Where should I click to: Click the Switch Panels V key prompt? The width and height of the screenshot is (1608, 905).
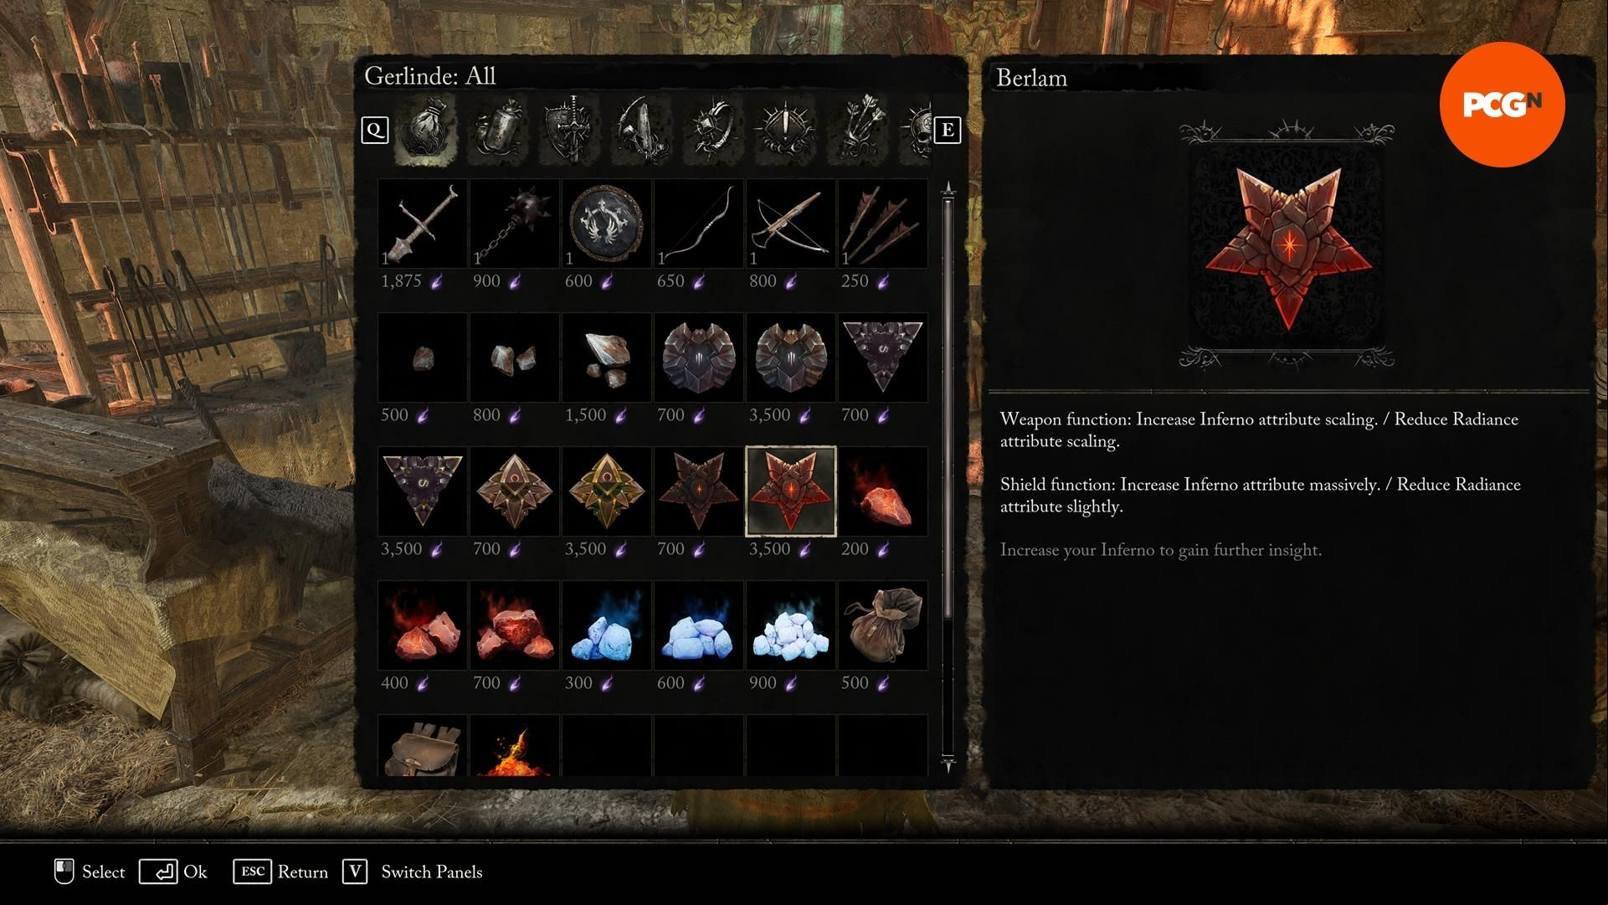[x=413, y=872]
